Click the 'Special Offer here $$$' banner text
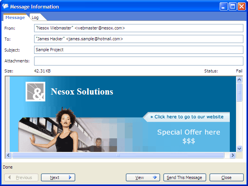Viewport: 248px width, 186px height. pos(189,136)
